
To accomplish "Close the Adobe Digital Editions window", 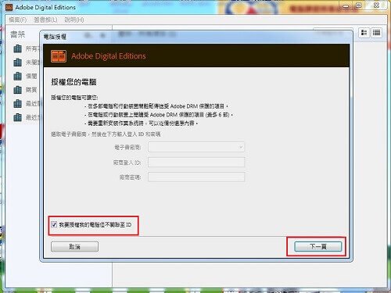I will tap(376, 5).
